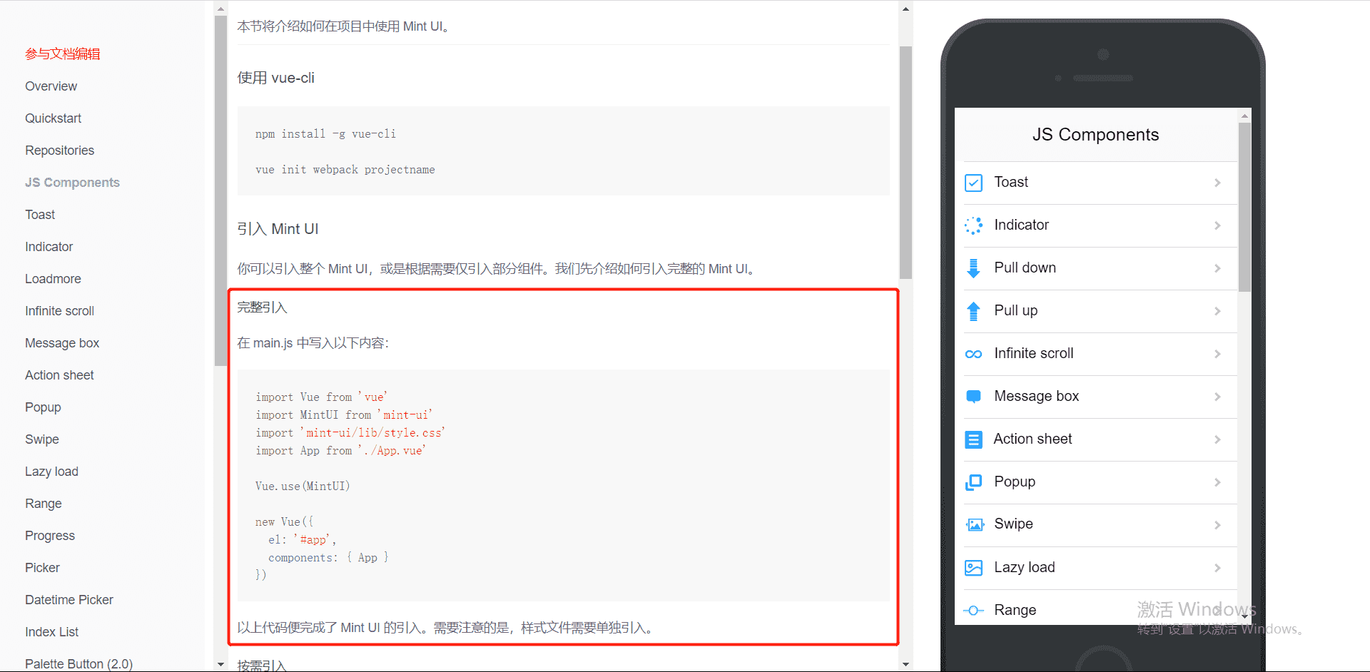Select Indicator in the left sidebar
Screen dimensions: 1370x672
click(49, 247)
